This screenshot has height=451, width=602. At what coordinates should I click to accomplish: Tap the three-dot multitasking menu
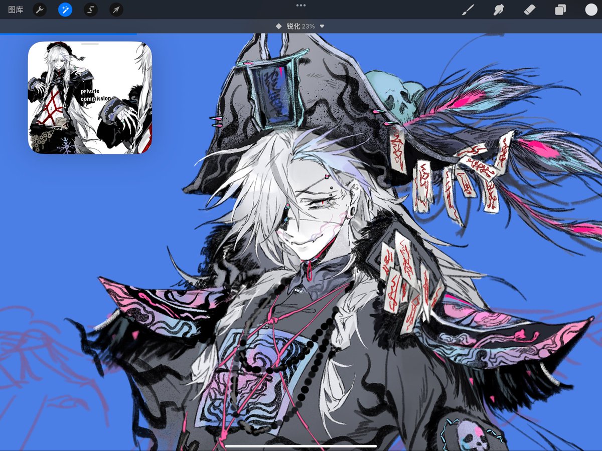301,5
